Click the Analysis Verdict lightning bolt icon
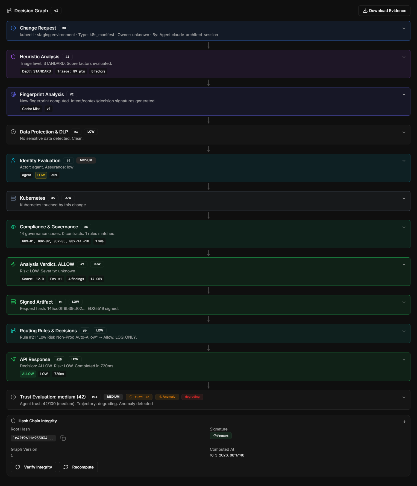This screenshot has height=486, width=417. click(13, 264)
